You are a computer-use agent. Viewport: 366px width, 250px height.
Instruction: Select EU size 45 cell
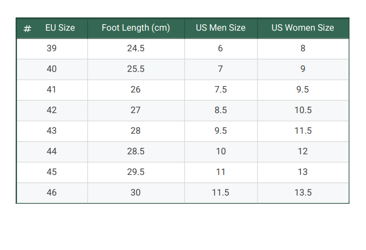tap(52, 172)
